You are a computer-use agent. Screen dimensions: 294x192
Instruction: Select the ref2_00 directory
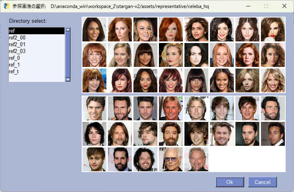pyautogui.click(x=17, y=37)
